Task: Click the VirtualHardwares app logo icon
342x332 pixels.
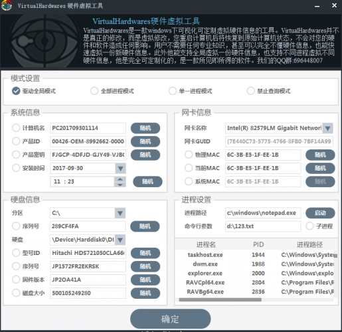Action: (x=6, y=5)
